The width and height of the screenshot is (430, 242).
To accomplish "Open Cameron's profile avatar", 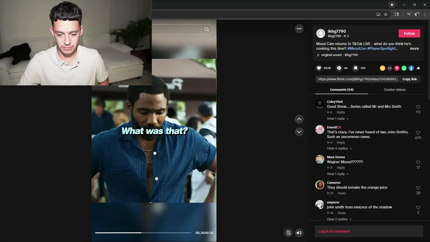I will click(320, 185).
